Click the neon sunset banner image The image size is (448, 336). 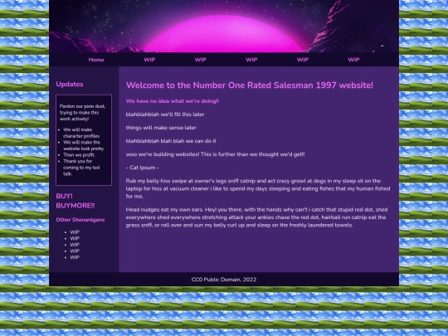(x=224, y=27)
